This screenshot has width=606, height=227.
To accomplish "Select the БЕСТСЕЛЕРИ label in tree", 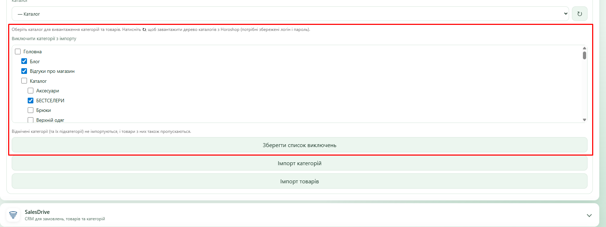I will click(x=50, y=101).
